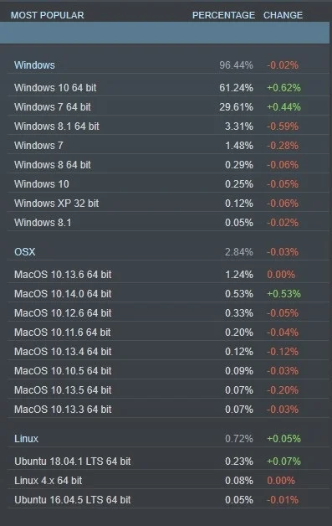Select MacOS 10.14.0 64 bit row

point(168,294)
